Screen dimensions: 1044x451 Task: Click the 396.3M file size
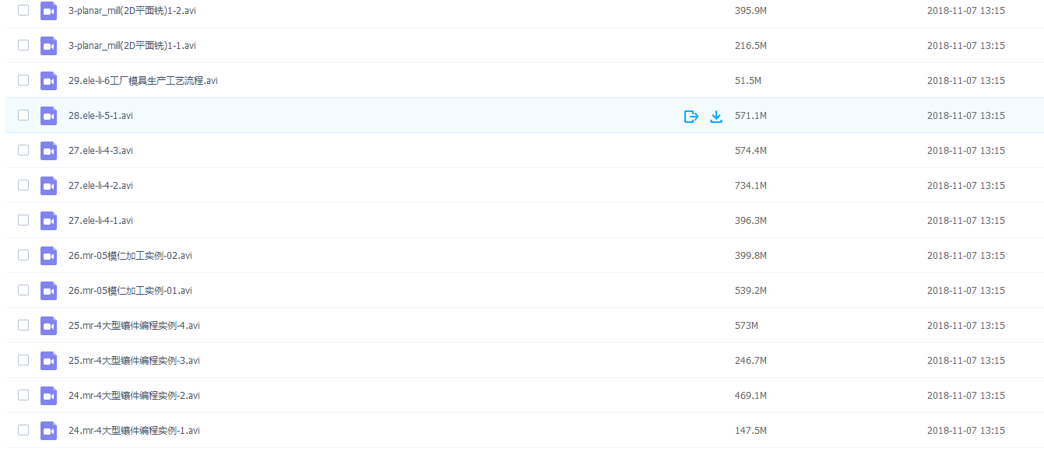coord(750,221)
